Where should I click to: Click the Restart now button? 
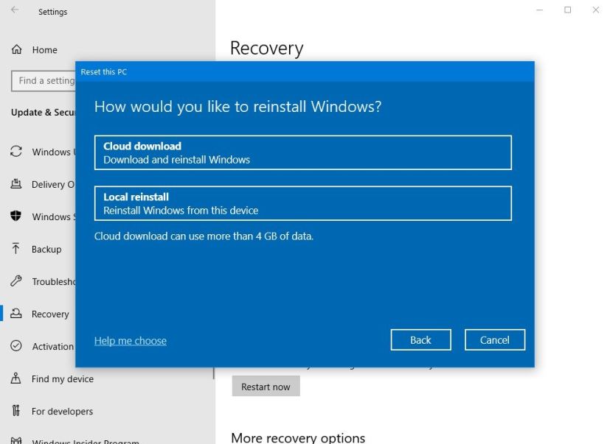pyautogui.click(x=266, y=386)
